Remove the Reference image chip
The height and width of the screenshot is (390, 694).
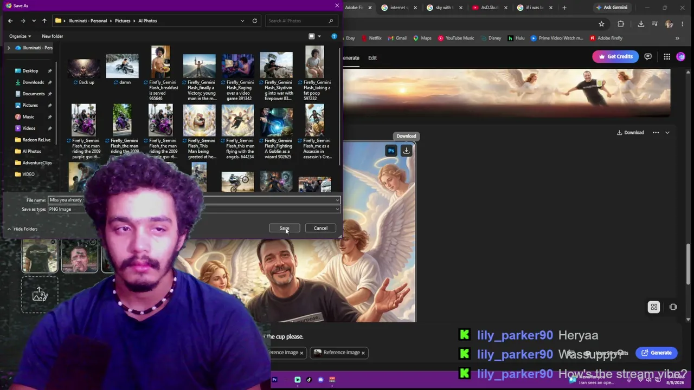pos(363,353)
